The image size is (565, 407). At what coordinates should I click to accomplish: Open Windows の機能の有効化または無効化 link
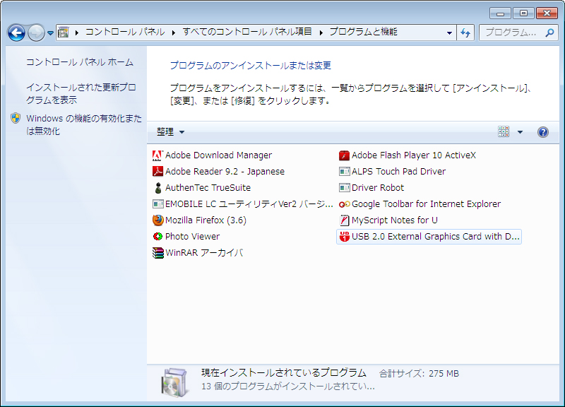[84, 124]
